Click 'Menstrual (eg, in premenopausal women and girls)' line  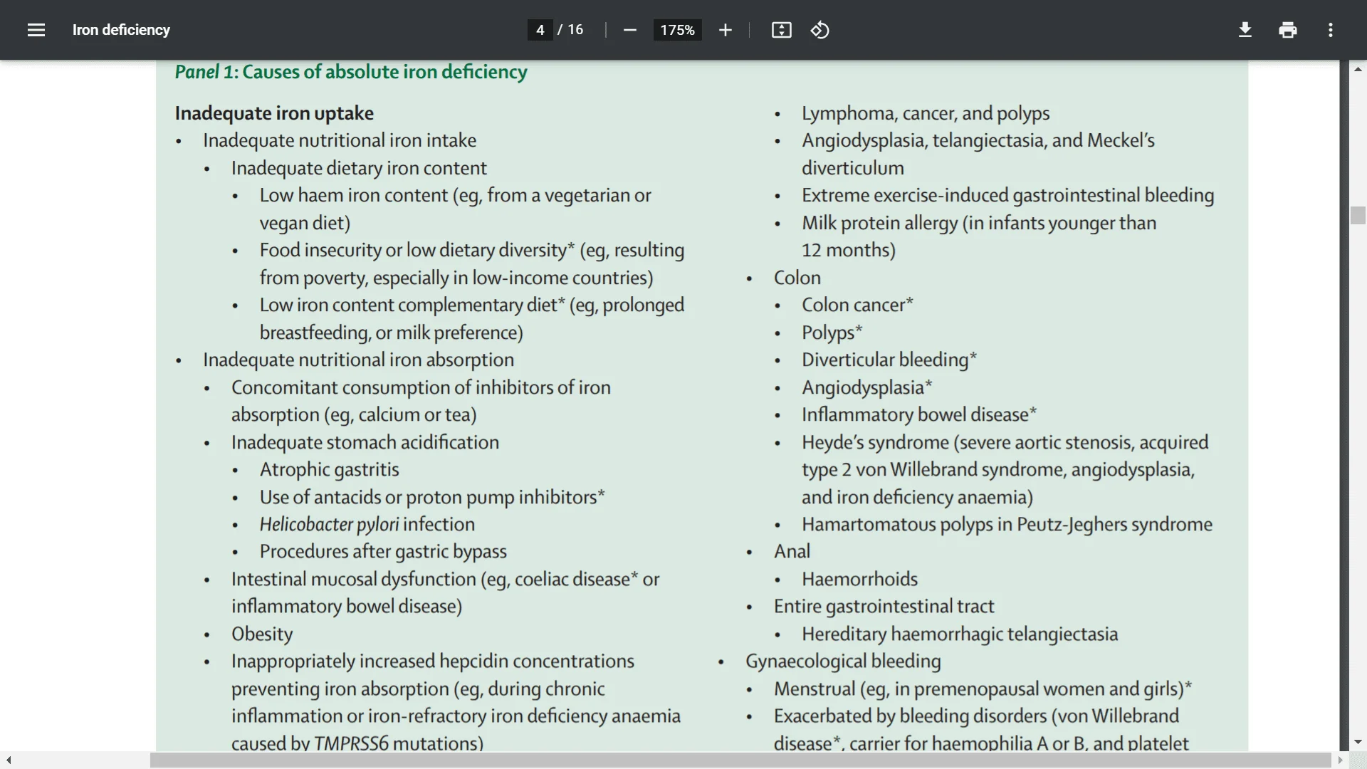tap(983, 689)
